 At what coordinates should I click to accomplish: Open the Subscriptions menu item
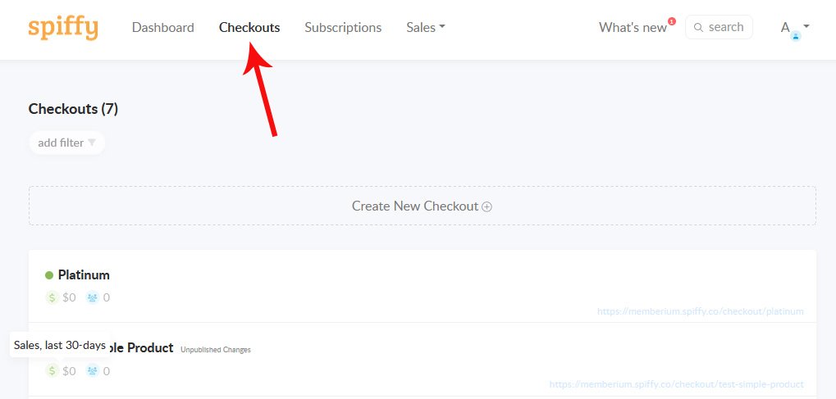click(x=343, y=27)
